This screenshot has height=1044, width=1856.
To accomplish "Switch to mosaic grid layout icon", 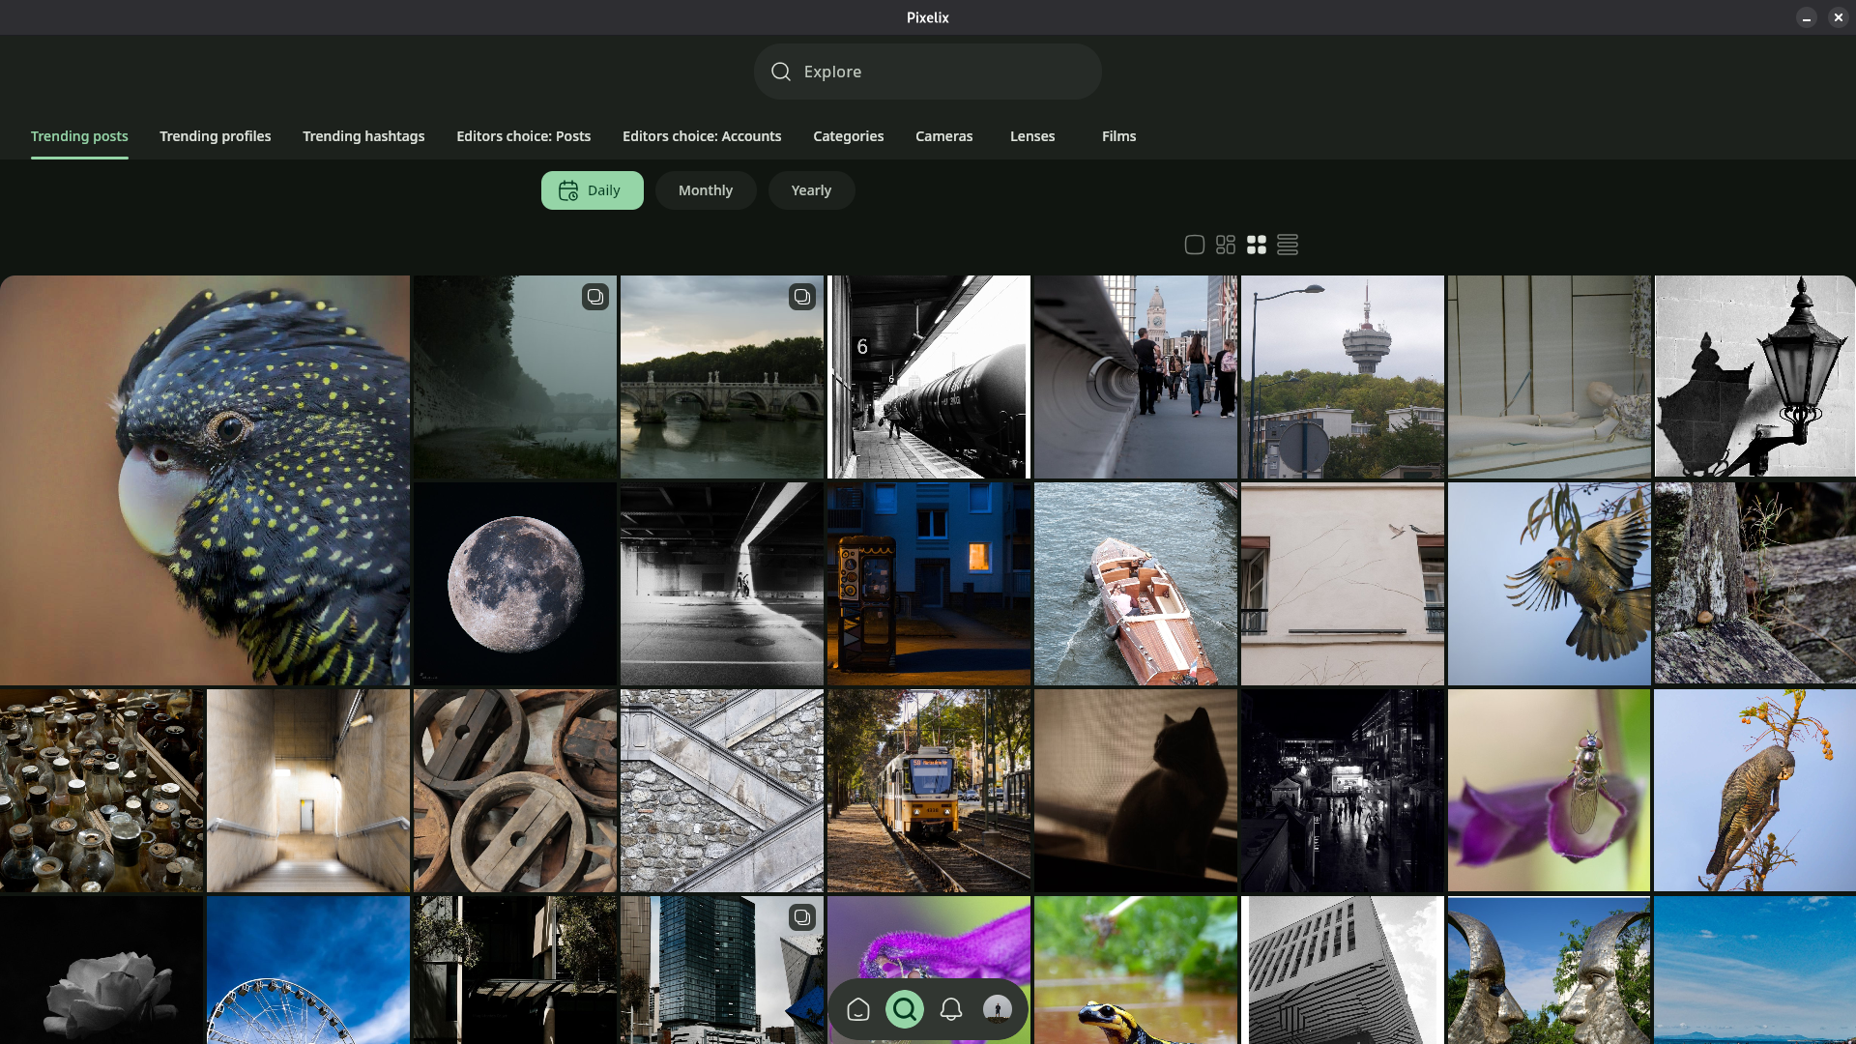I will coord(1226,245).
